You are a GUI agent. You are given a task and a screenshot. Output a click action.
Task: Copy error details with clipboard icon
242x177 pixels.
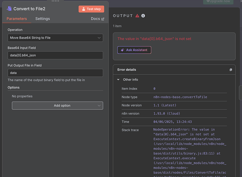[231, 70]
